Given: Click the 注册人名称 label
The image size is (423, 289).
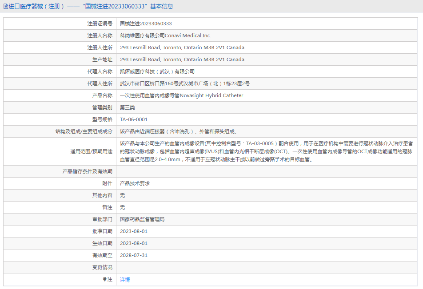Looking at the screenshot, I should coord(100,36).
